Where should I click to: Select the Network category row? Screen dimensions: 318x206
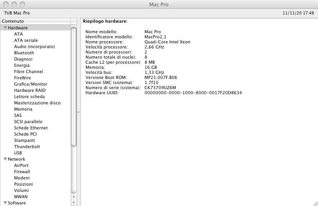[35, 159]
